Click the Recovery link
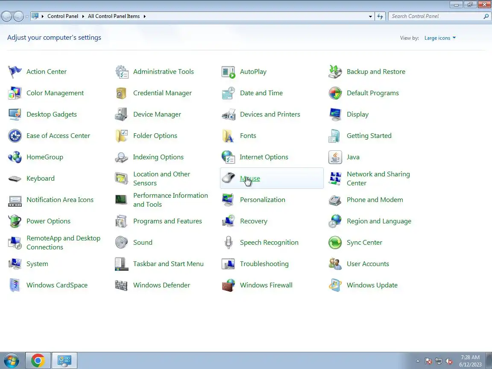The width and height of the screenshot is (492, 369). pyautogui.click(x=254, y=221)
